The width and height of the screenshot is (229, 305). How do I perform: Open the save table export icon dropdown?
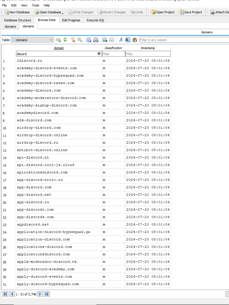click(x=89, y=40)
